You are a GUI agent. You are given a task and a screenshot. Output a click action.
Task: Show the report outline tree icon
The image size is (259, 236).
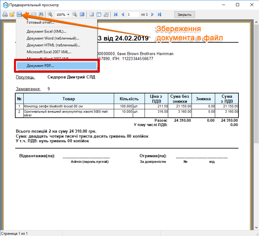click(91, 15)
